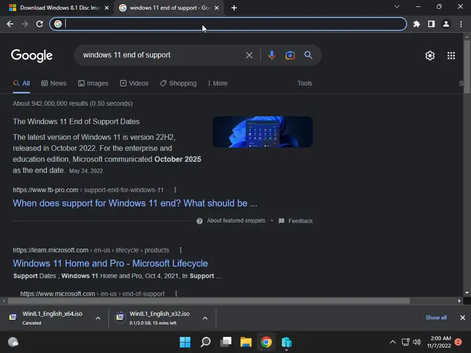This screenshot has width=471, height=353.
Task: Open options for learn.microsoft.com result
Action: pos(180,250)
